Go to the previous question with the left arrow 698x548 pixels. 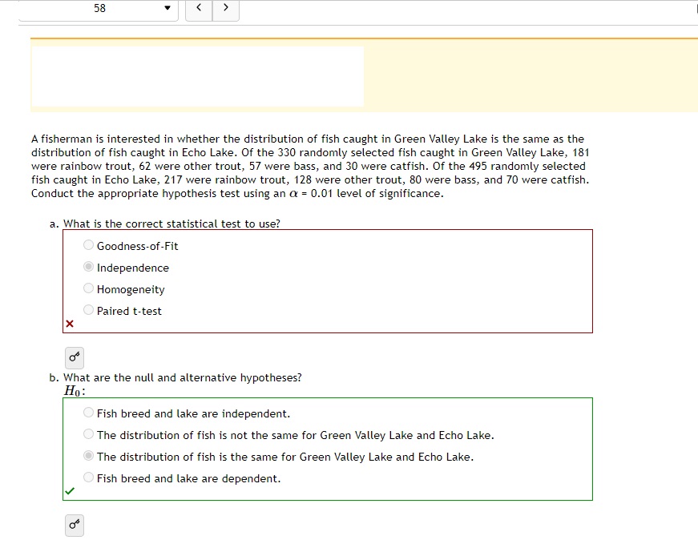point(198,7)
